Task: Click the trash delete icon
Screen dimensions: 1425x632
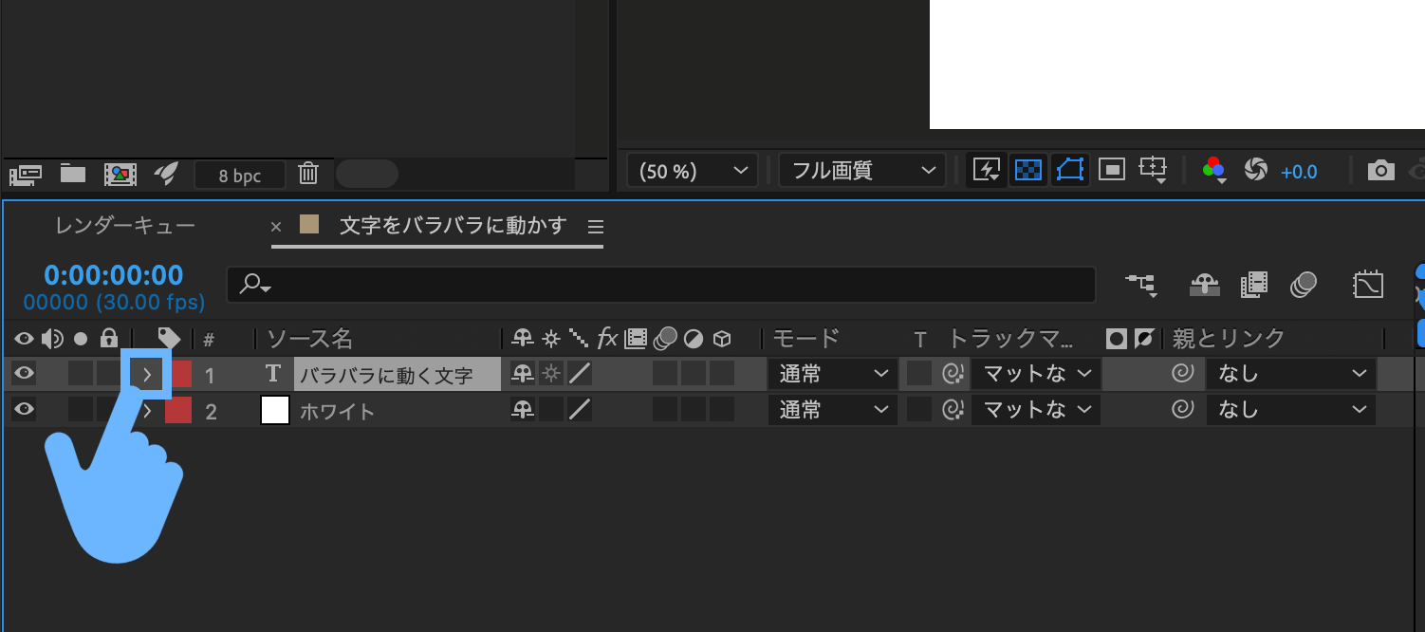Action: [308, 174]
